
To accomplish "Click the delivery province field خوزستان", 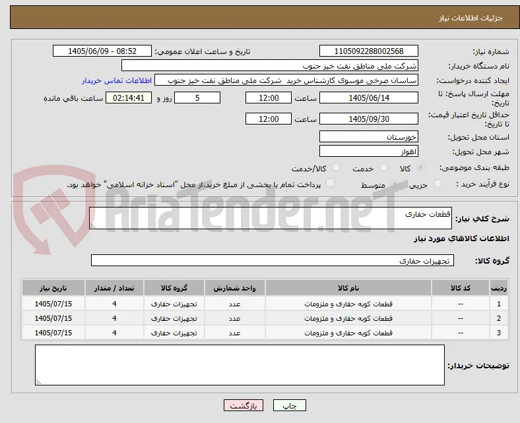I will [x=369, y=136].
